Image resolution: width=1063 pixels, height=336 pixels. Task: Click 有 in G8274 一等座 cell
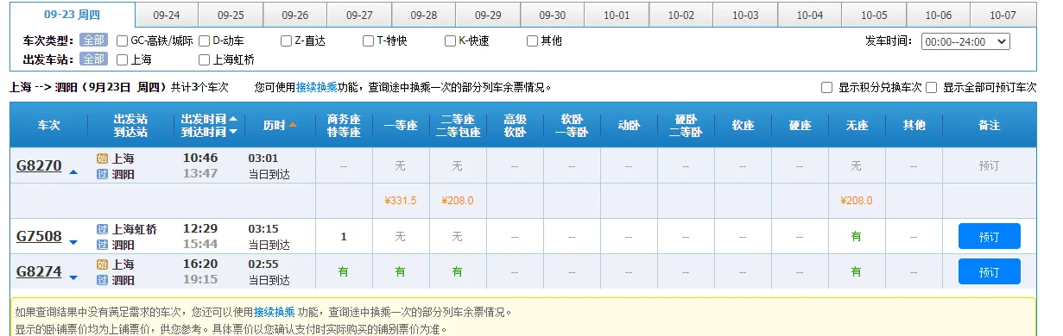pyautogui.click(x=400, y=271)
